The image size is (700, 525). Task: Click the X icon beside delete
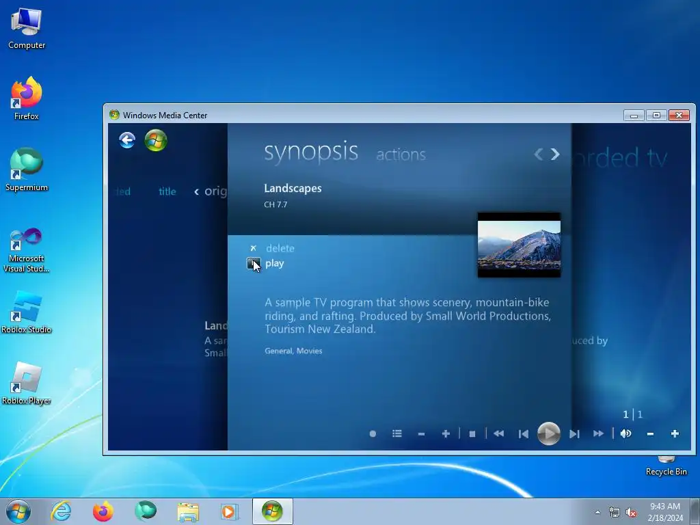click(253, 248)
